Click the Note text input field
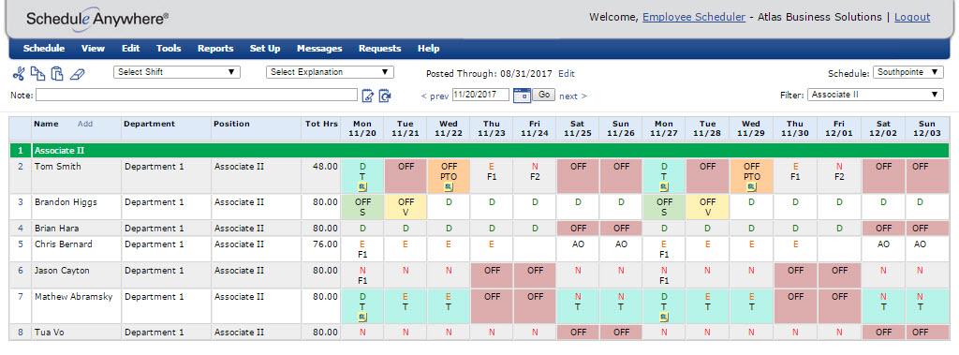This screenshot has width=959, height=355. click(x=197, y=95)
